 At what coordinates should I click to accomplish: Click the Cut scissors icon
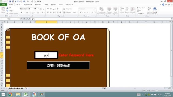coord(7,8)
